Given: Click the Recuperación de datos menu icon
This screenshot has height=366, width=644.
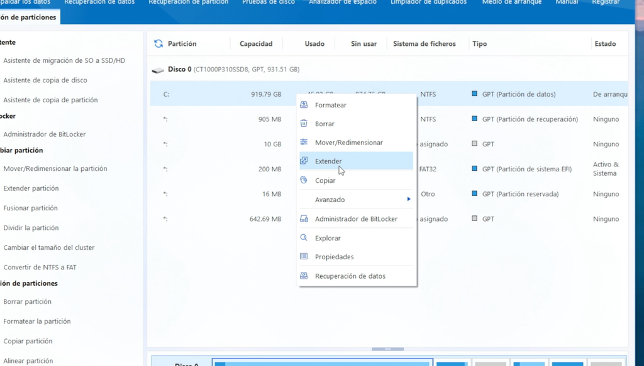Looking at the screenshot, I should click(304, 276).
